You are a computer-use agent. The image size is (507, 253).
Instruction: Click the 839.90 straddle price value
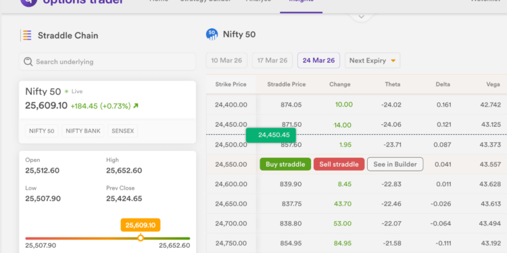pyautogui.click(x=291, y=184)
